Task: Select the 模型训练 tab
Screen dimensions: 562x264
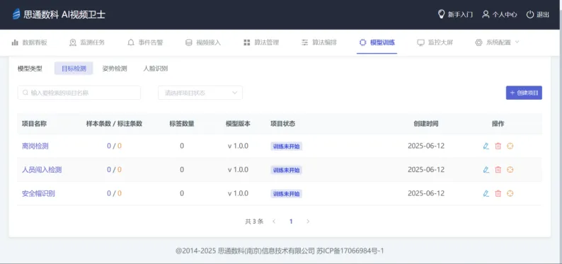Action: (x=377, y=42)
